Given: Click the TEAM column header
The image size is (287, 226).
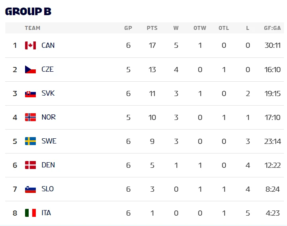Looking at the screenshot, I should (33, 28).
